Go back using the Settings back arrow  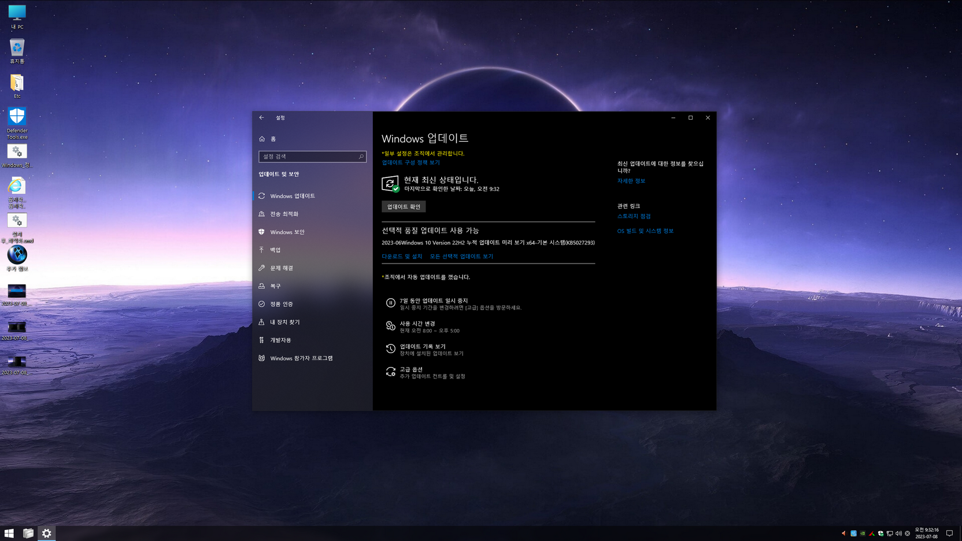coord(261,117)
